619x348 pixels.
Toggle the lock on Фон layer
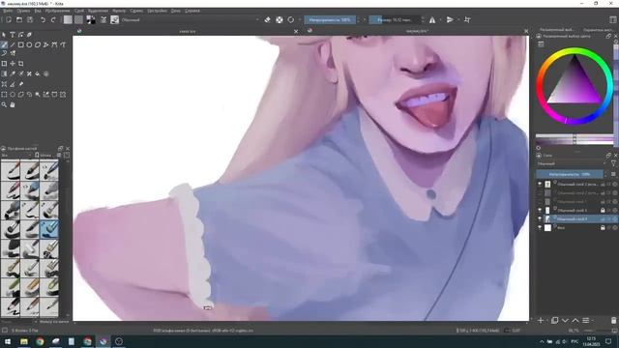point(603,228)
